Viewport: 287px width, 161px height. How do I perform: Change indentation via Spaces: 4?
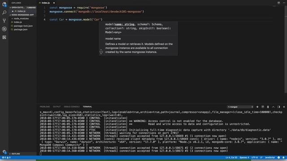(244, 157)
